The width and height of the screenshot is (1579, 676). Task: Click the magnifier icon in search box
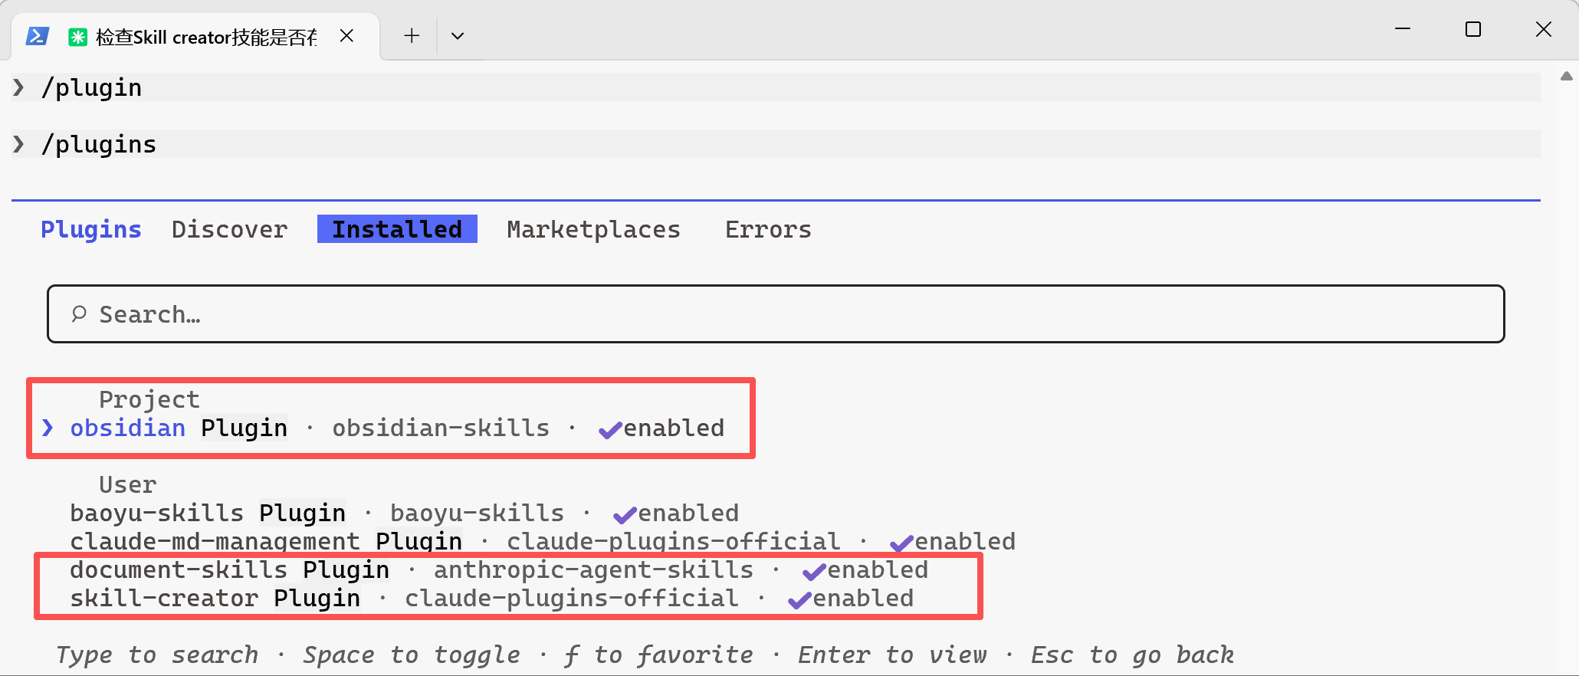click(x=79, y=314)
